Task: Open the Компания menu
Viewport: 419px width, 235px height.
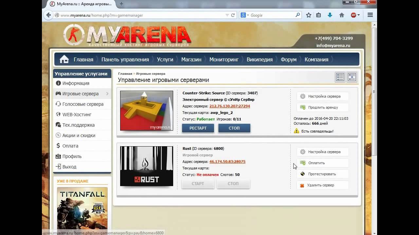Action: coord(317,59)
